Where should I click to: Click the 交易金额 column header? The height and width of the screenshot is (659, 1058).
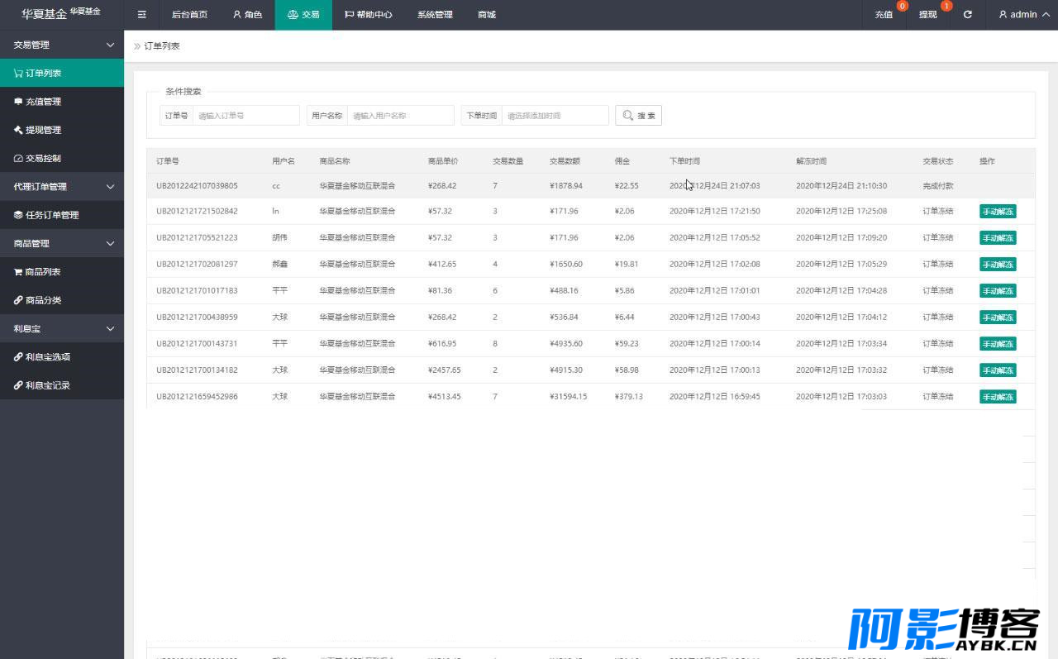565,161
